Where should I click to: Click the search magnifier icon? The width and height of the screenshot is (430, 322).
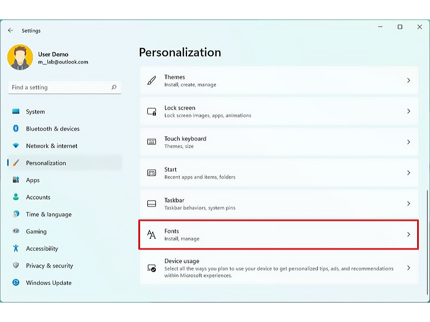coord(114,87)
